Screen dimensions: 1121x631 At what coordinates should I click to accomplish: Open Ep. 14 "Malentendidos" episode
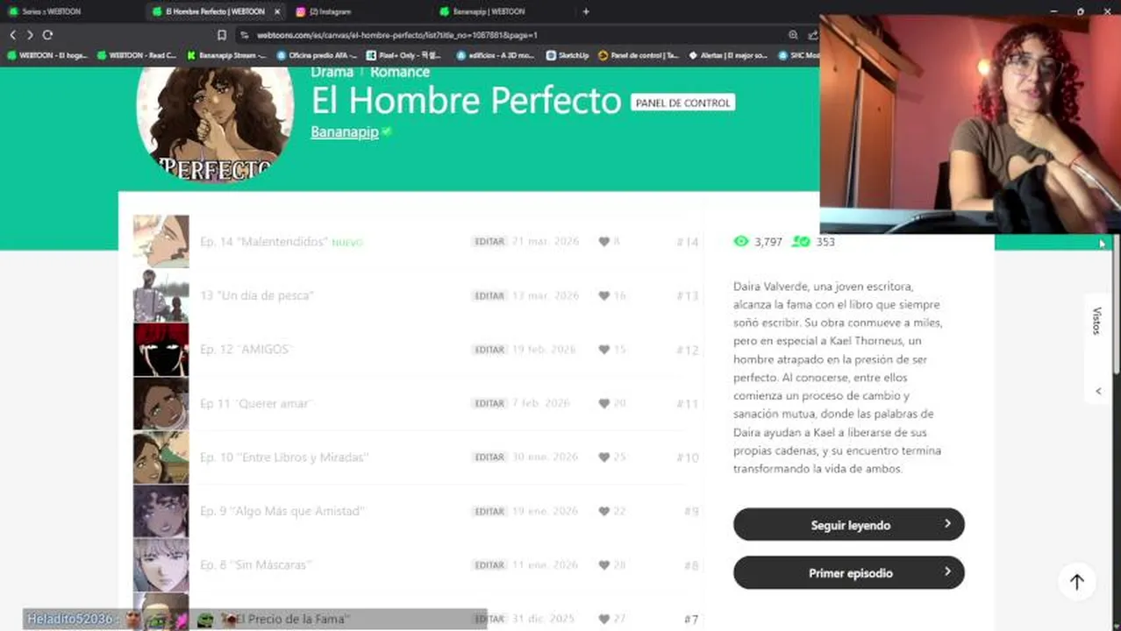[x=263, y=242]
